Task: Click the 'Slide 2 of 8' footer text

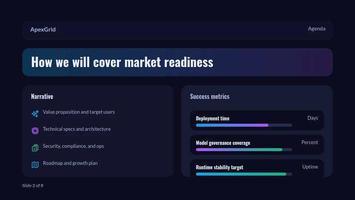Action: click(33, 186)
